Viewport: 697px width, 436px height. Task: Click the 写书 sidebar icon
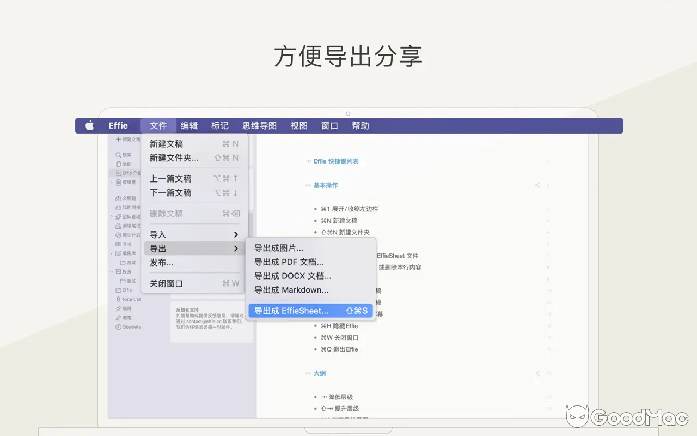point(118,245)
